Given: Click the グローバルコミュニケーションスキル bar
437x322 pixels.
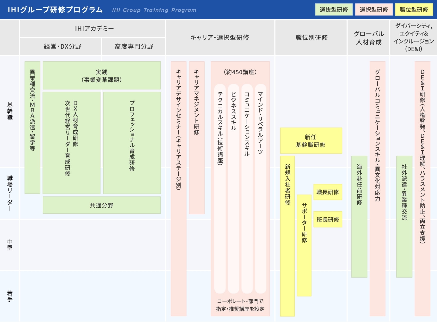Looking at the screenshot, I should pos(377,189).
